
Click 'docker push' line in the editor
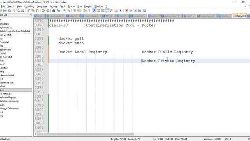(x=71, y=43)
